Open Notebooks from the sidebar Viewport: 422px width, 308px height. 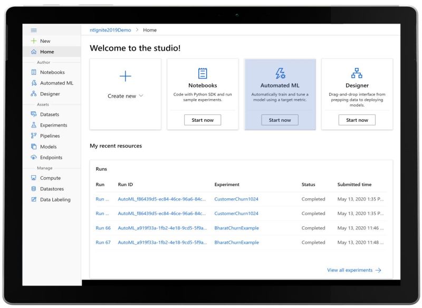click(x=52, y=72)
